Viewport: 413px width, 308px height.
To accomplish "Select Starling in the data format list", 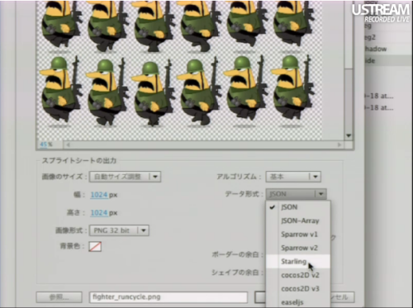I will pyautogui.click(x=298, y=261).
